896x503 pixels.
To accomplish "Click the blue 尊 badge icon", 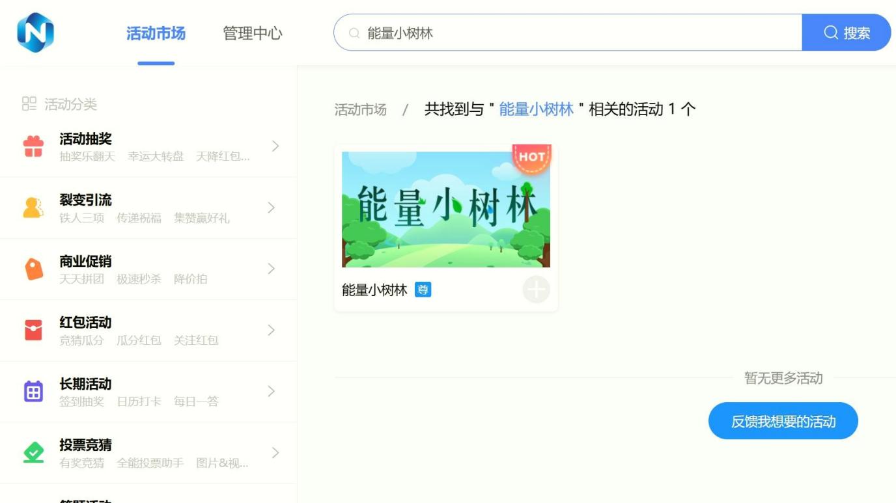I will point(423,290).
